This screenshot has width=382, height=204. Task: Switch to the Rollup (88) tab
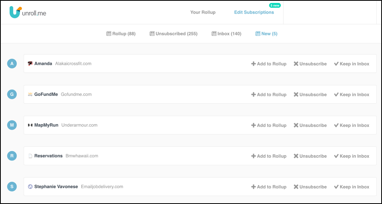click(121, 34)
